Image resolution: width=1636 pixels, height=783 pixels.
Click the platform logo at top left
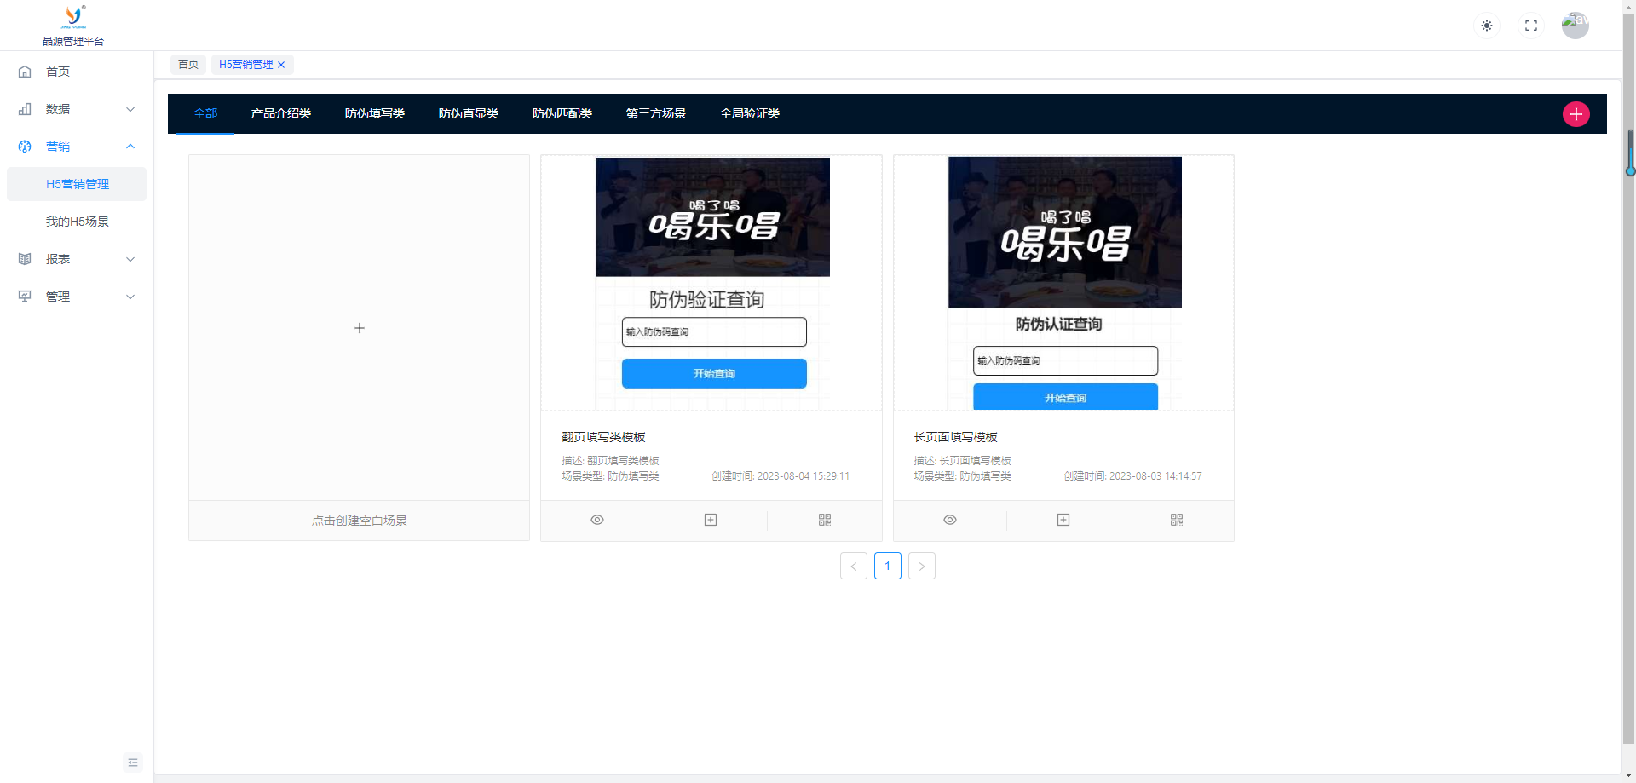point(73,16)
